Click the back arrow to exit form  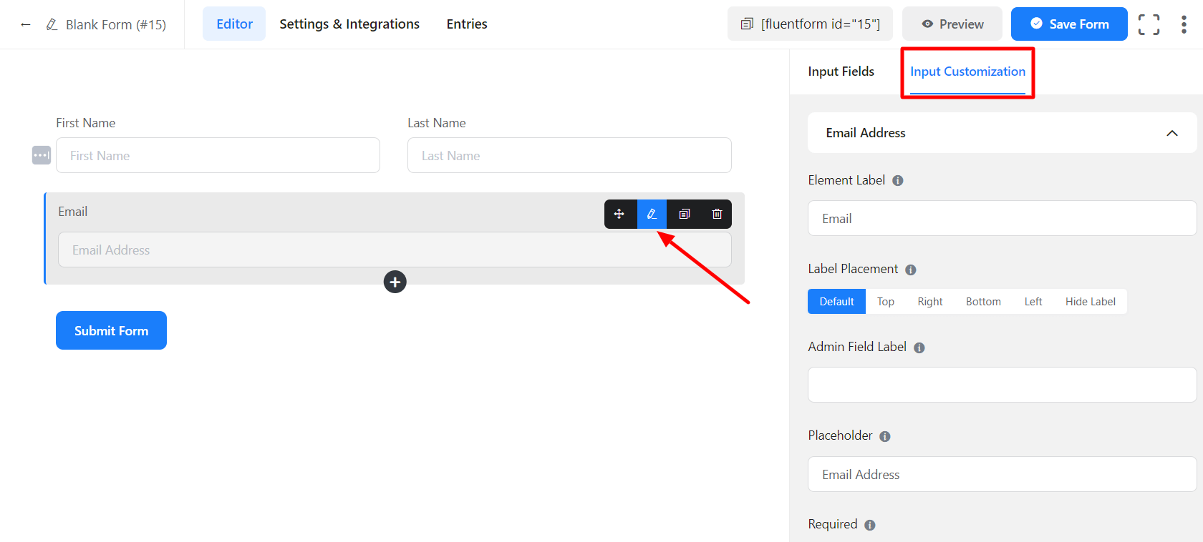26,24
